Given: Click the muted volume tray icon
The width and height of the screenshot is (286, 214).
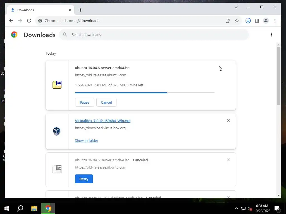Looking at the screenshot, I should pyautogui.click(x=250, y=208).
